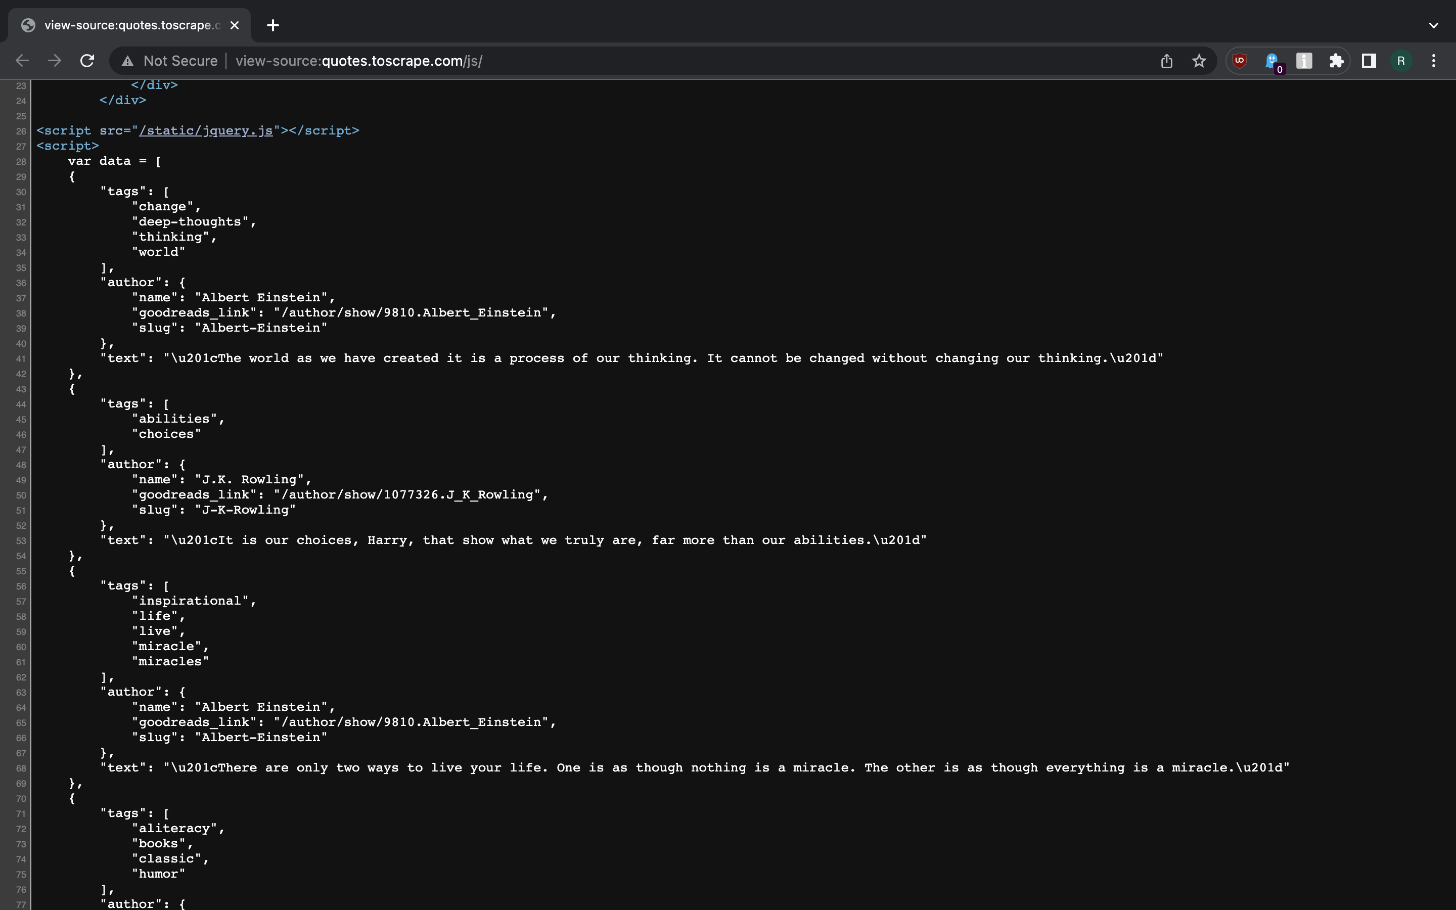Click the Not Secure warning icon
This screenshot has height=910, width=1456.
coord(127,61)
